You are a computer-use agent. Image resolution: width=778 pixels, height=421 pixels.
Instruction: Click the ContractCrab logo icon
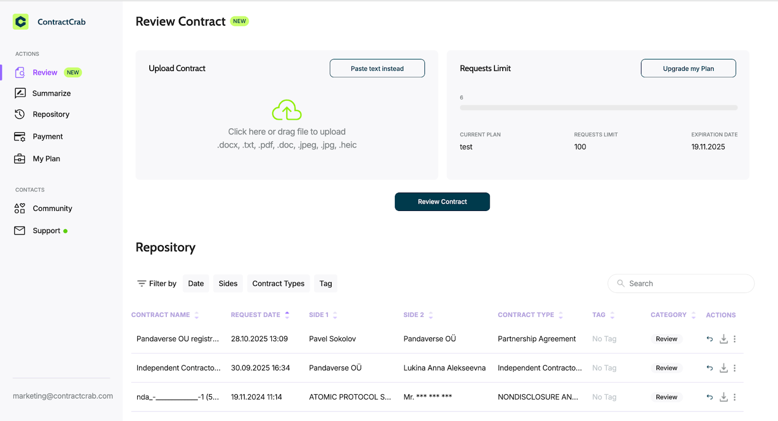tap(20, 22)
